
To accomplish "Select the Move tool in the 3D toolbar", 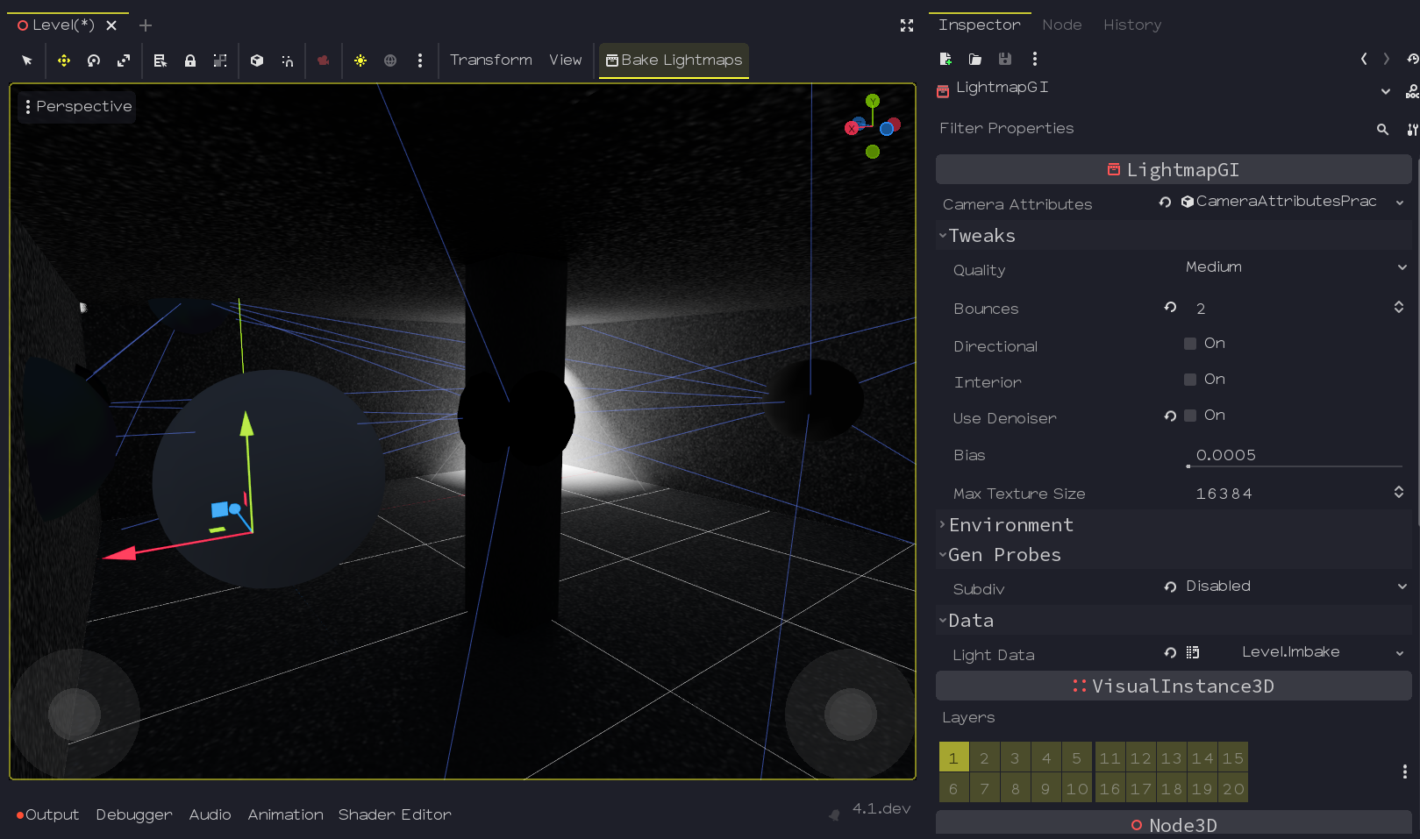I will click(62, 60).
